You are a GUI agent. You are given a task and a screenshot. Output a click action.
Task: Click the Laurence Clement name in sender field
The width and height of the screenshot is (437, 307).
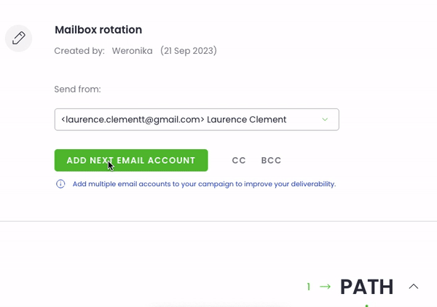(x=246, y=119)
